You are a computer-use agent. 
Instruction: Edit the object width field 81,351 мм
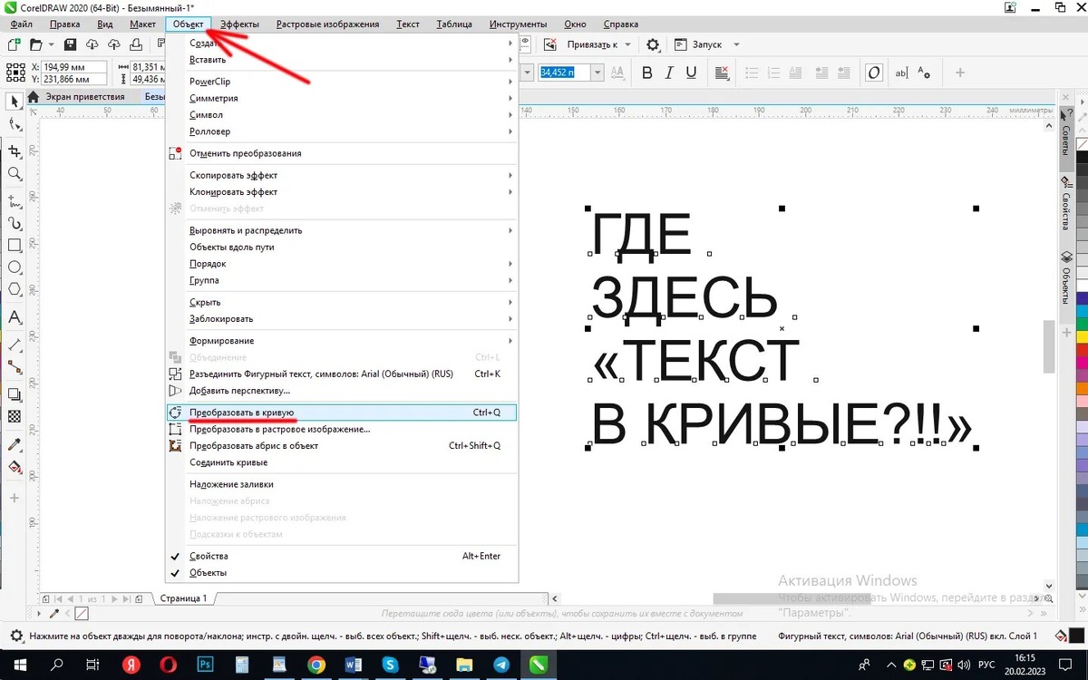pyautogui.click(x=148, y=67)
